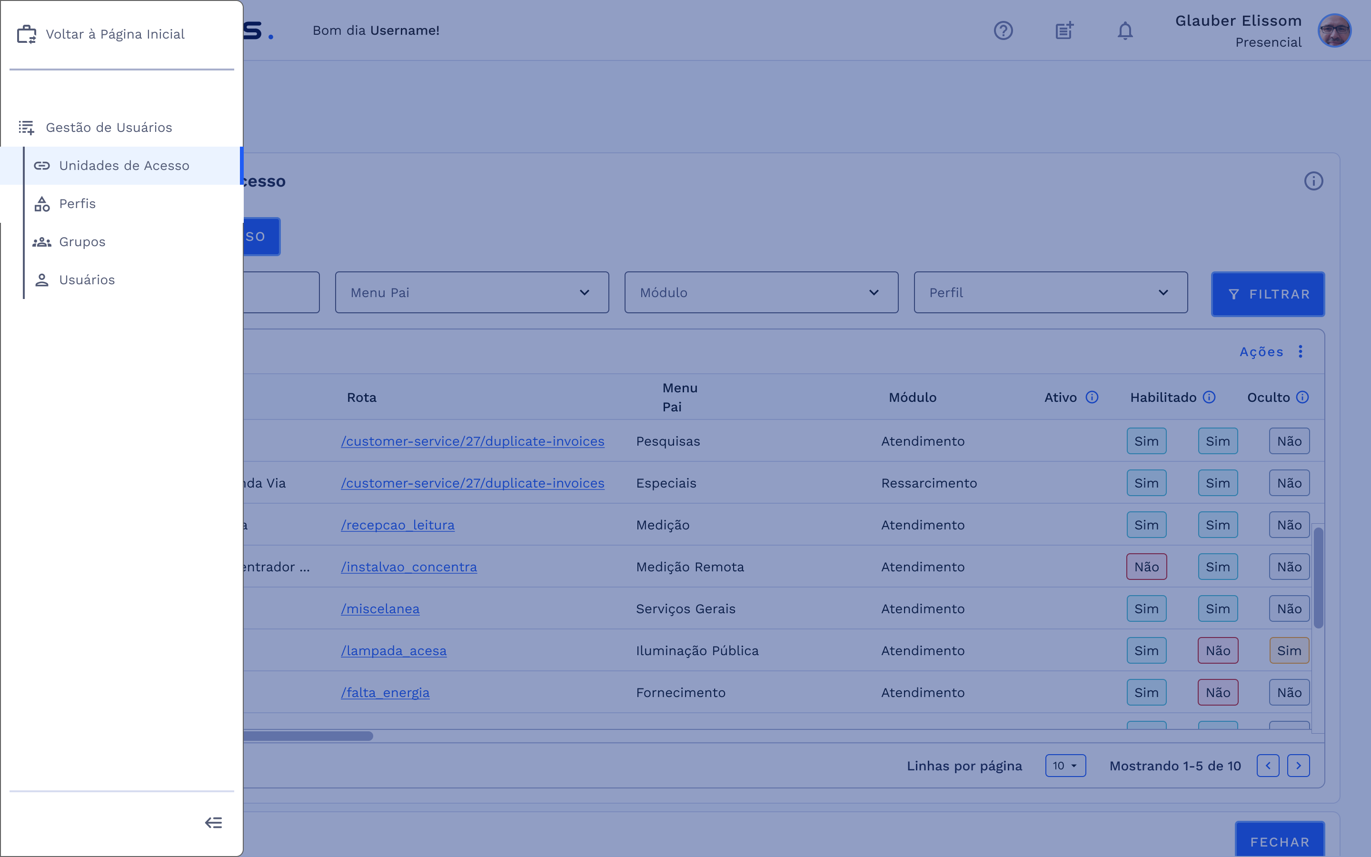Click the FILTRAR button
Screen dimensions: 1371x857
pyautogui.click(x=1267, y=294)
